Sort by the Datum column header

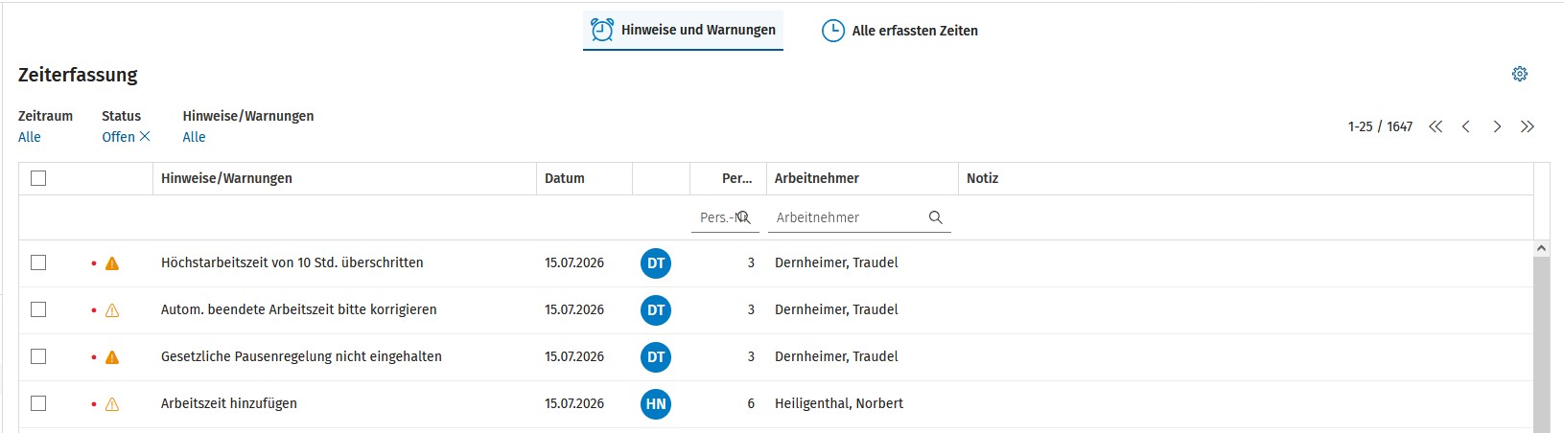pos(584,178)
